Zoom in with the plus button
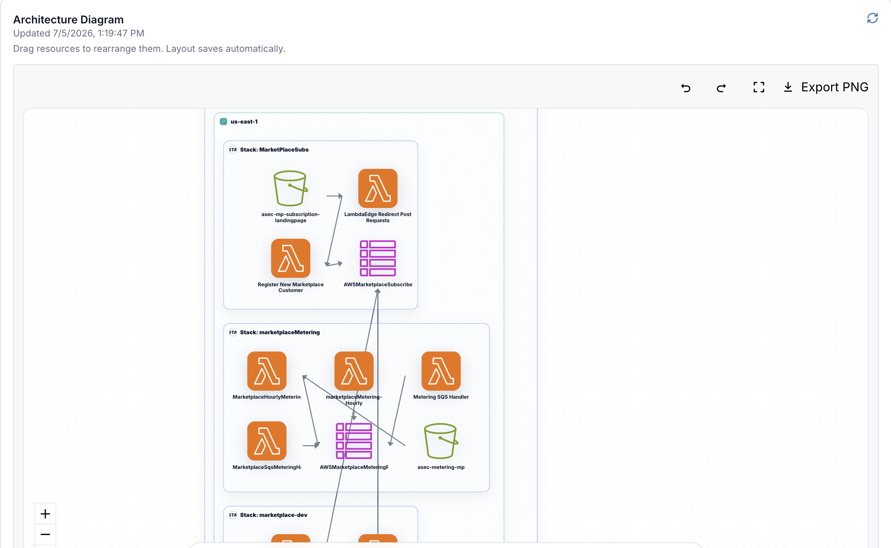The image size is (891, 548). (x=45, y=514)
